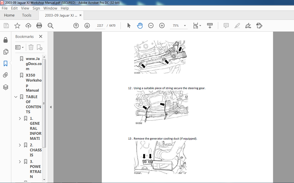Add the document to starred favorites

[x=17, y=26]
